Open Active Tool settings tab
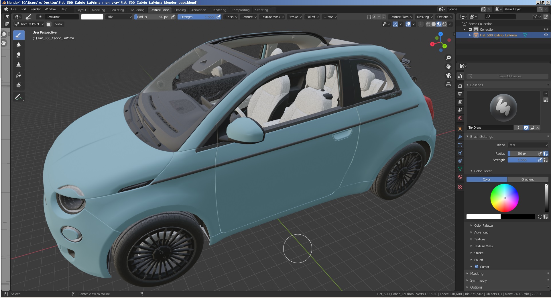The image size is (551, 298). [x=460, y=76]
